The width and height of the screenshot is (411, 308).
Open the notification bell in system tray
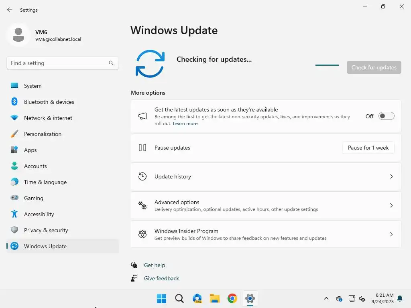400,298
